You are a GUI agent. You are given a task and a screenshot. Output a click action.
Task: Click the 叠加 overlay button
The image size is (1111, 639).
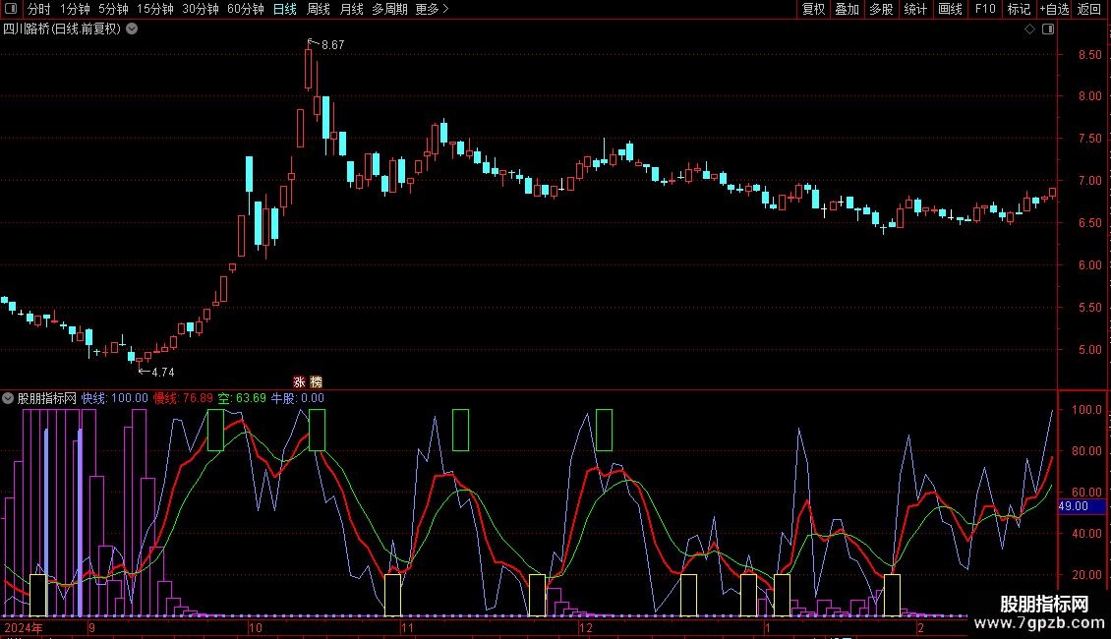click(x=847, y=10)
